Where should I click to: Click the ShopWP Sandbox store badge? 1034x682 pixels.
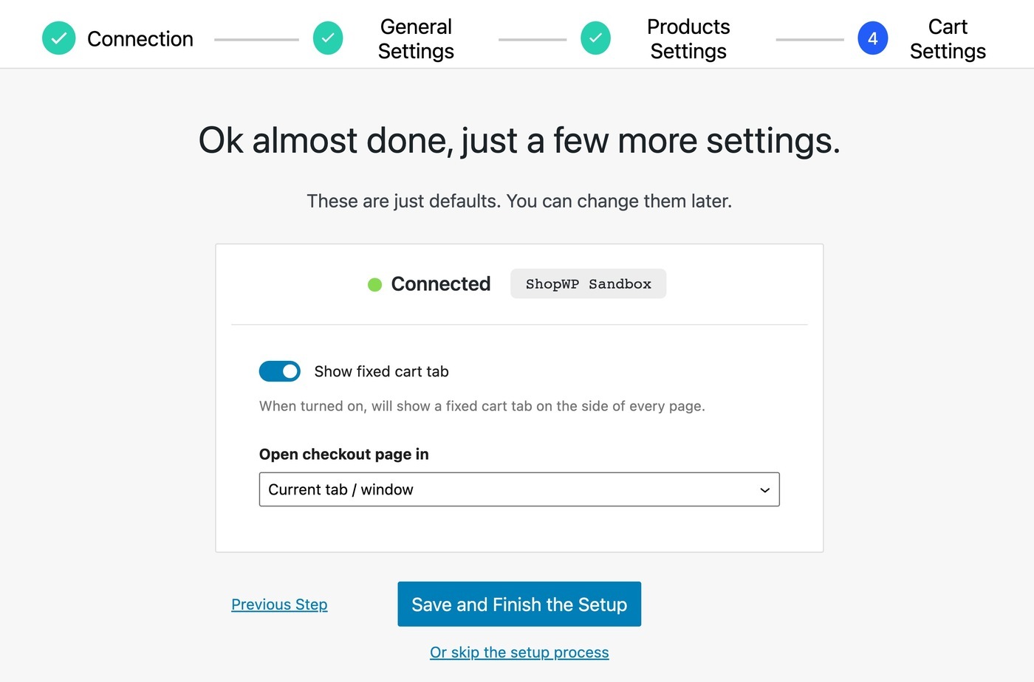589,284
